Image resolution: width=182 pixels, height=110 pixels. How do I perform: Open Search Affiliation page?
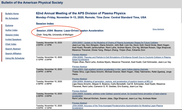pyautogui.click(x=13, y=53)
